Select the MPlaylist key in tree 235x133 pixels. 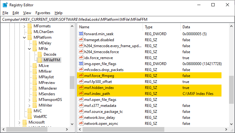click(x=46, y=77)
